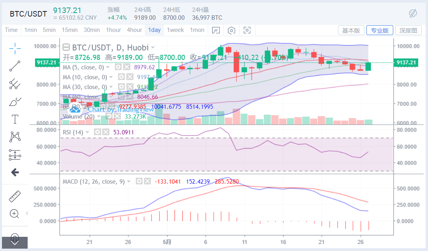Image resolution: width=428 pixels, height=251 pixels.
Task: Open settings for Volume (20) indicator
Action: [x=109, y=116]
